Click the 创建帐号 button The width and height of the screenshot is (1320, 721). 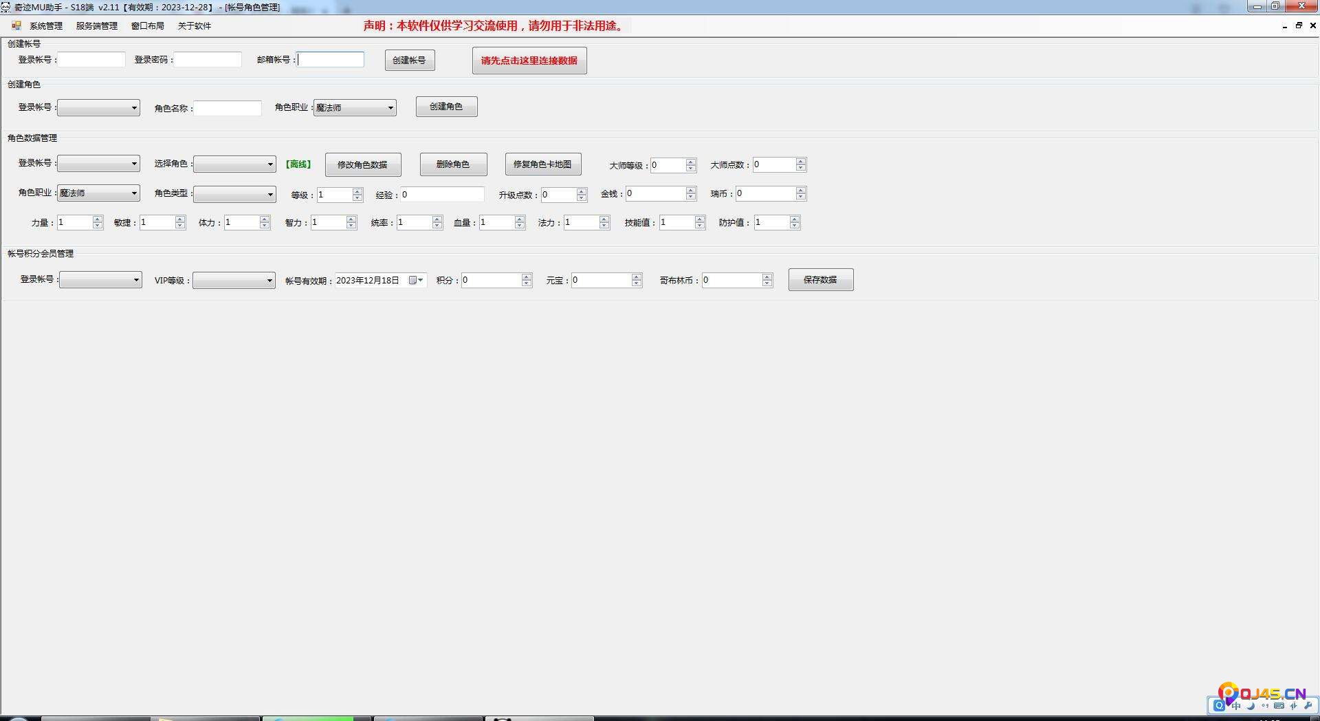pyautogui.click(x=409, y=61)
